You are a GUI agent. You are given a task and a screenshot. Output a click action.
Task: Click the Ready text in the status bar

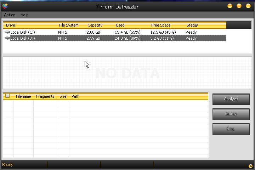tap(8, 165)
